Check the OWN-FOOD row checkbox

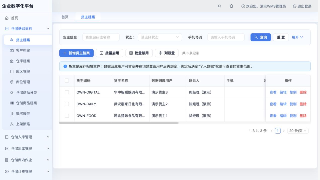67,116
